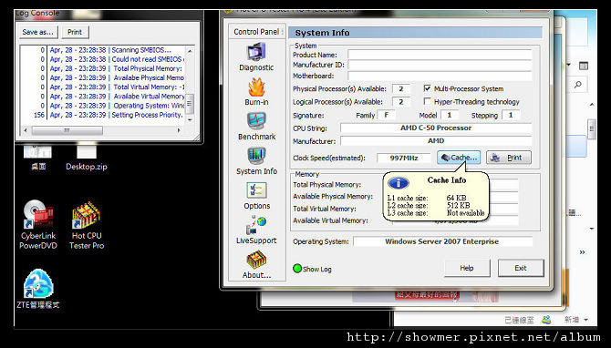Select the 'Could not read SMBIOS' log row

click(103, 59)
